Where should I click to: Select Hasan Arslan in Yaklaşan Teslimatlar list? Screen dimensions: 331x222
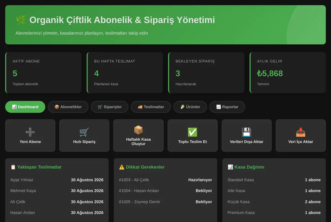coord(23,213)
